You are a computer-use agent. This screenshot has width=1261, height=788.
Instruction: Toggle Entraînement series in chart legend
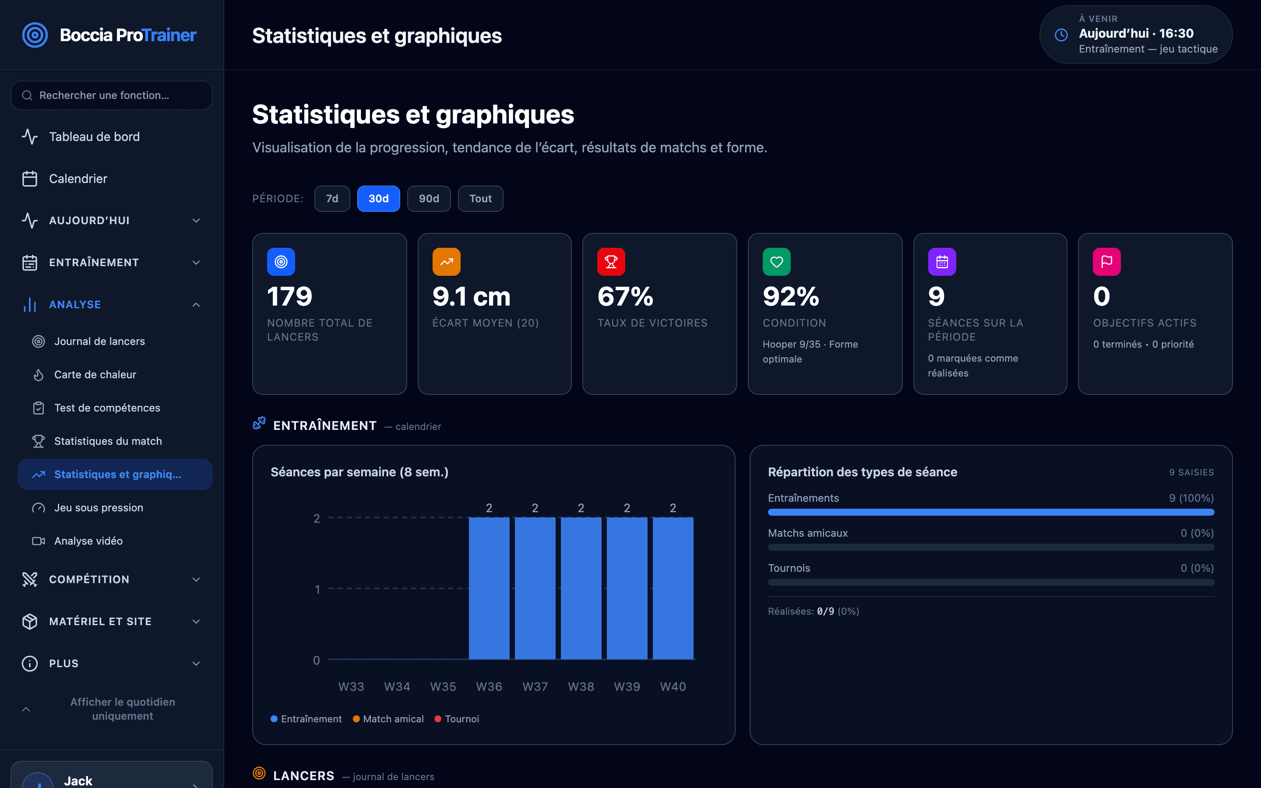pos(306,719)
